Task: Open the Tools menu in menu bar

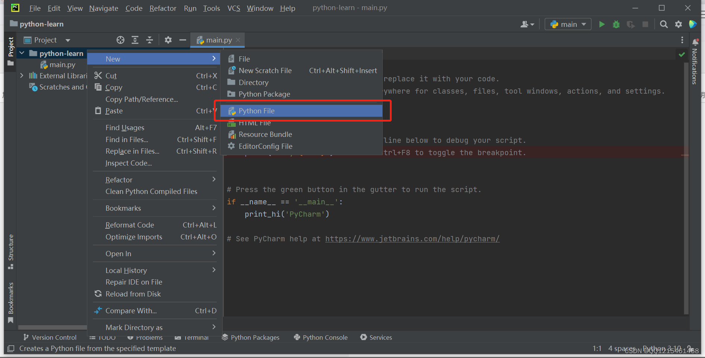Action: [x=211, y=8]
